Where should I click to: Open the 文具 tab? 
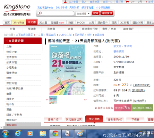point(91,22)
